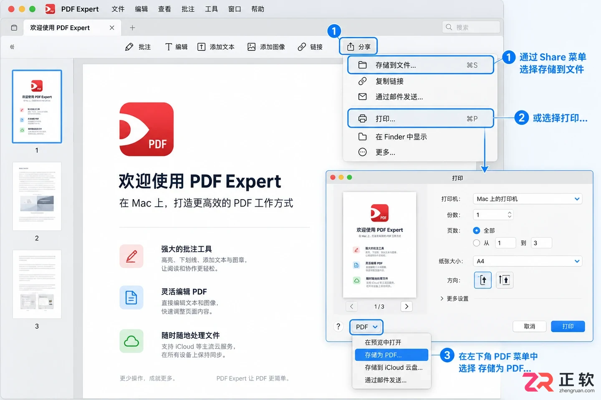Go to previous page in print preview

click(352, 306)
